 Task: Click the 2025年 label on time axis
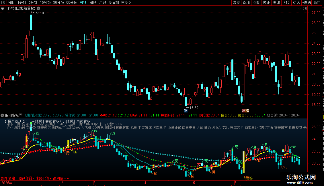point(7,183)
